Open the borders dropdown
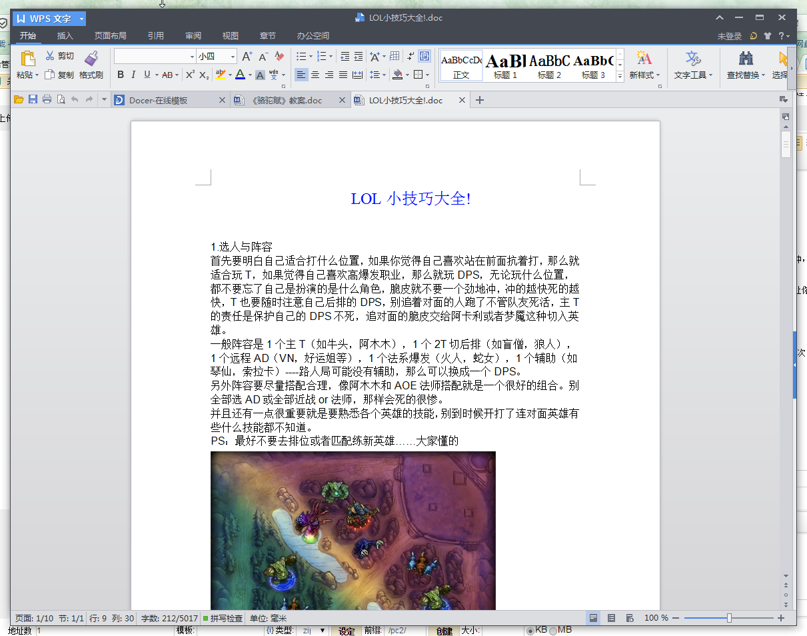The width and height of the screenshot is (807, 636). (x=427, y=75)
